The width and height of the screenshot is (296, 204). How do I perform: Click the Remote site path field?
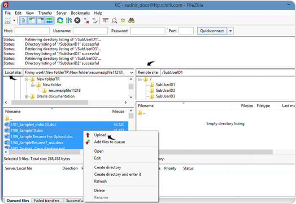(x=227, y=72)
